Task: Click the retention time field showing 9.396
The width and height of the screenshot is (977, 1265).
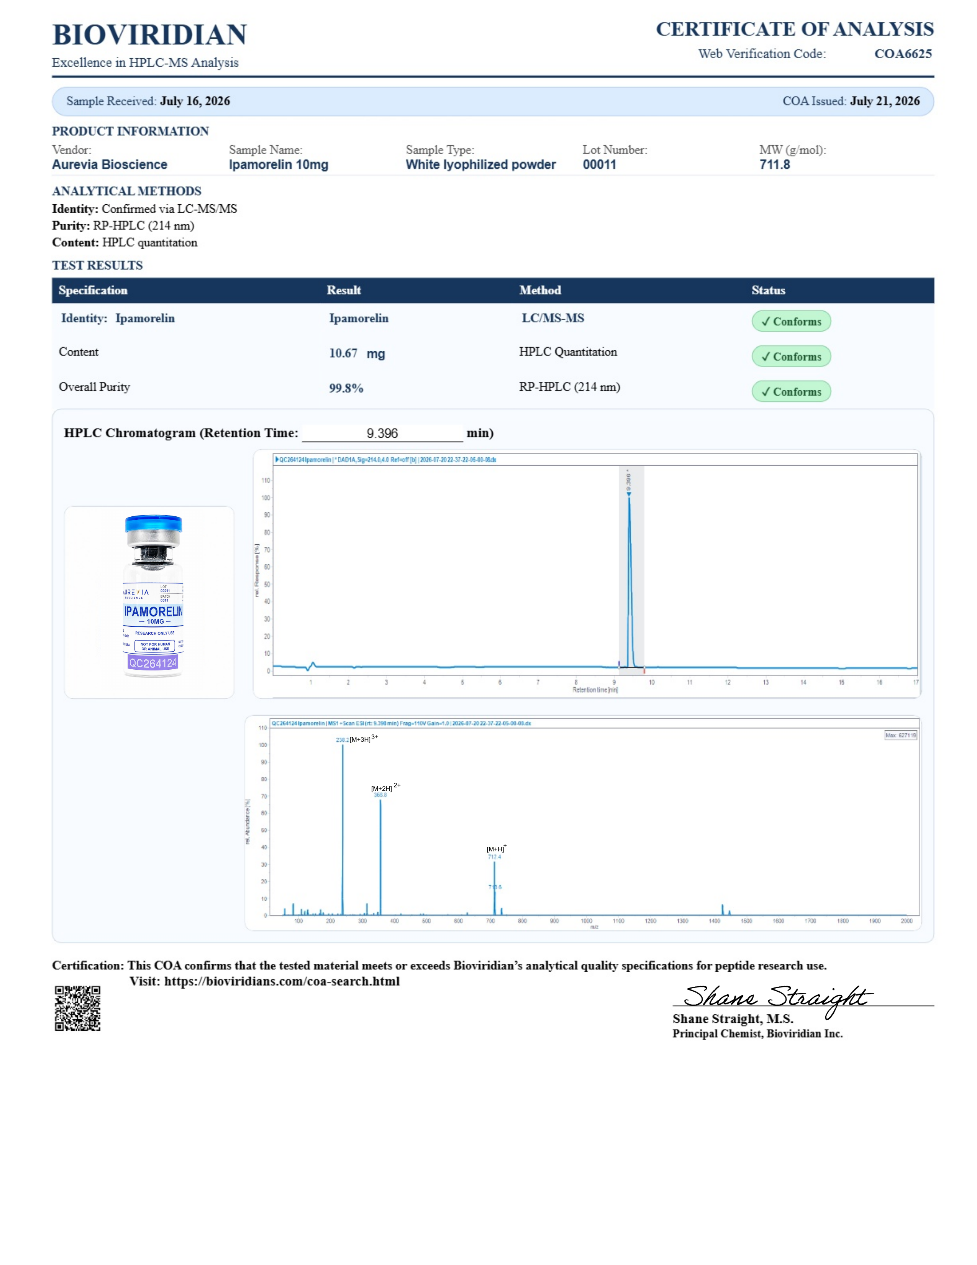Action: pyautogui.click(x=382, y=433)
